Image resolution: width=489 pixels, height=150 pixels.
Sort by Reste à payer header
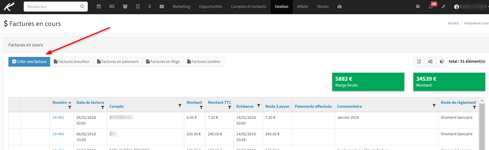(277, 106)
